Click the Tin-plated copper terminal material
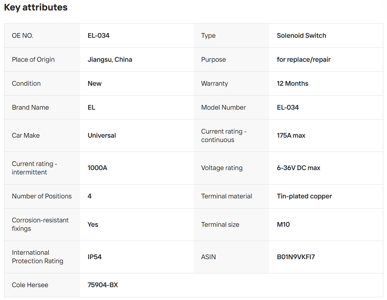387x300 pixels. coord(304,196)
